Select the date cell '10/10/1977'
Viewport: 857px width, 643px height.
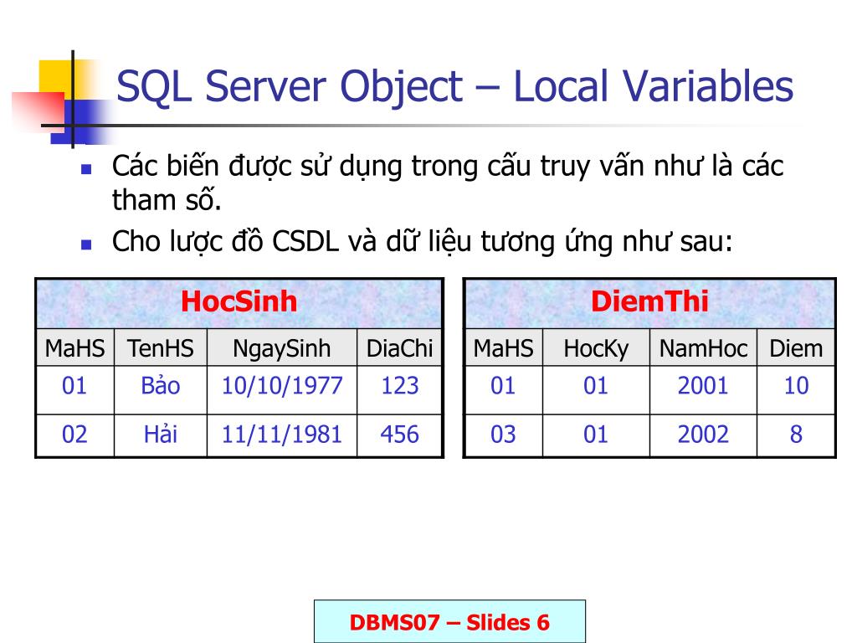point(282,390)
